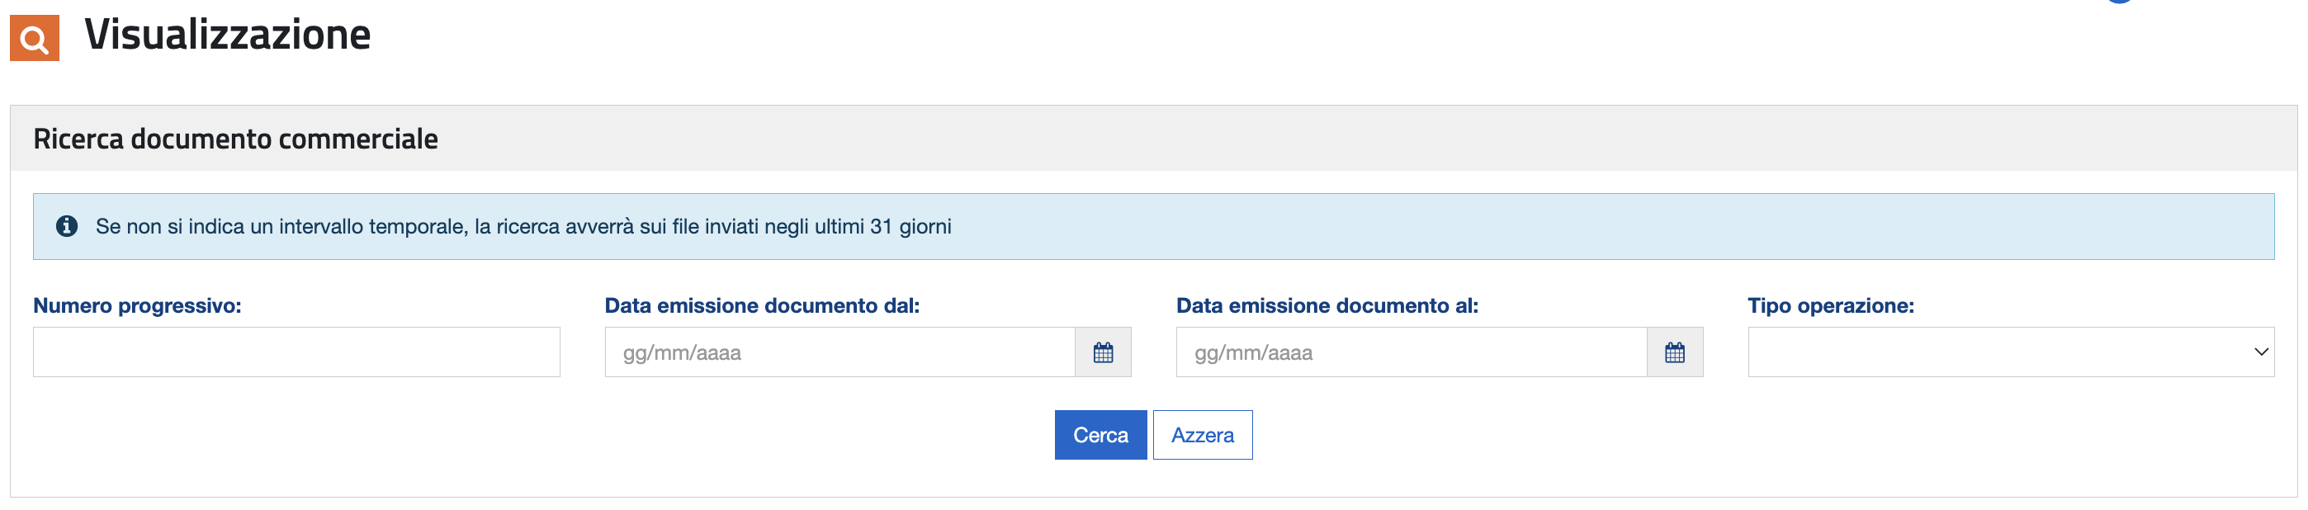Open the Tipo operazione dropdown
The width and height of the screenshot is (2308, 510).
point(2011,352)
